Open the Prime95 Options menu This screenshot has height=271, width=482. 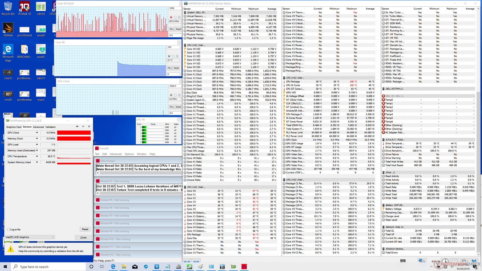click(x=129, y=154)
